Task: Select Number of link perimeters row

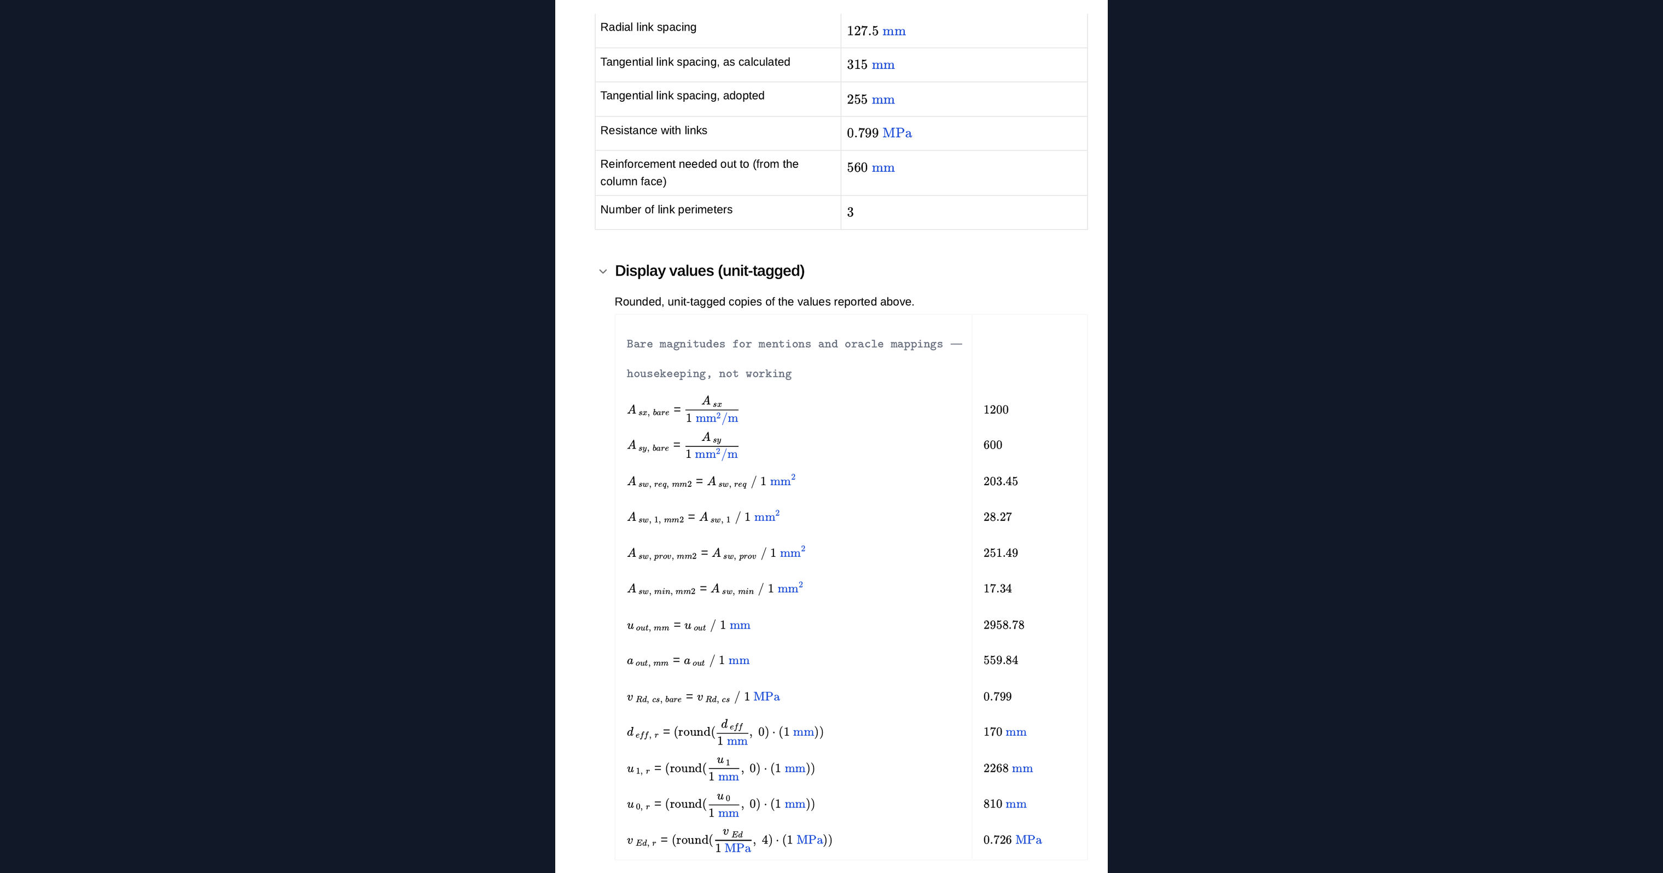Action: (841, 212)
